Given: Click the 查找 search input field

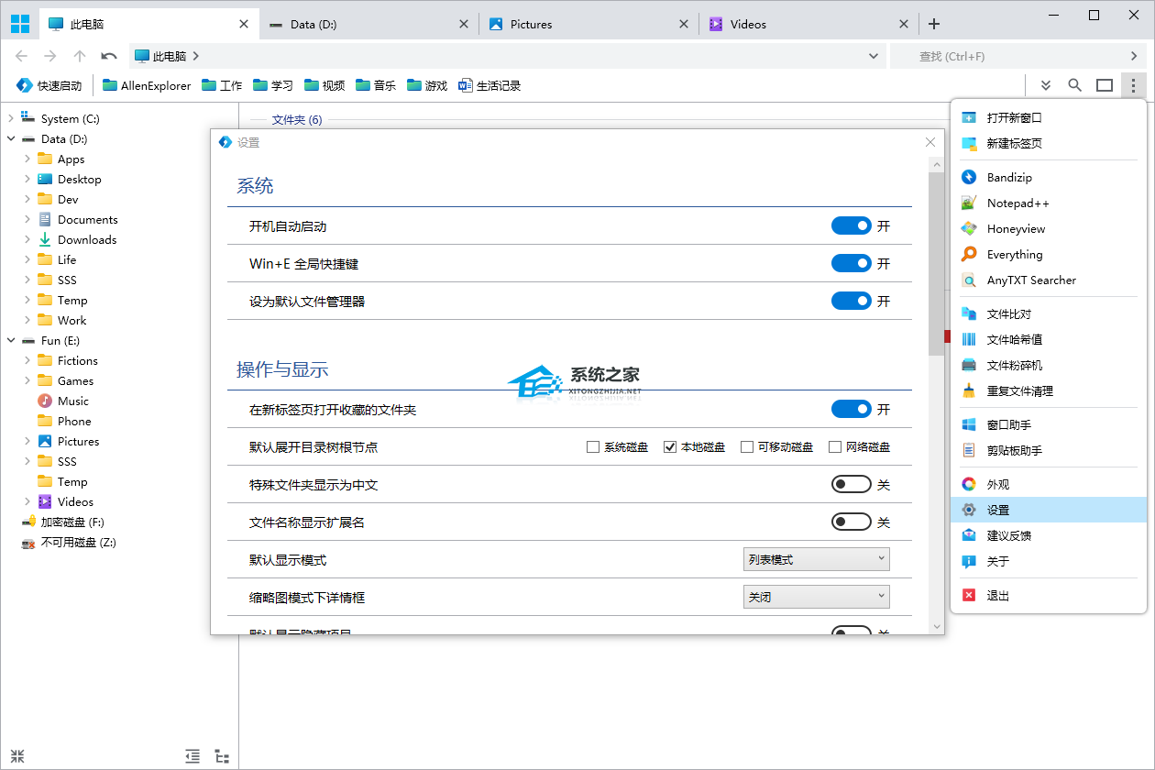Looking at the screenshot, I should tap(1008, 56).
